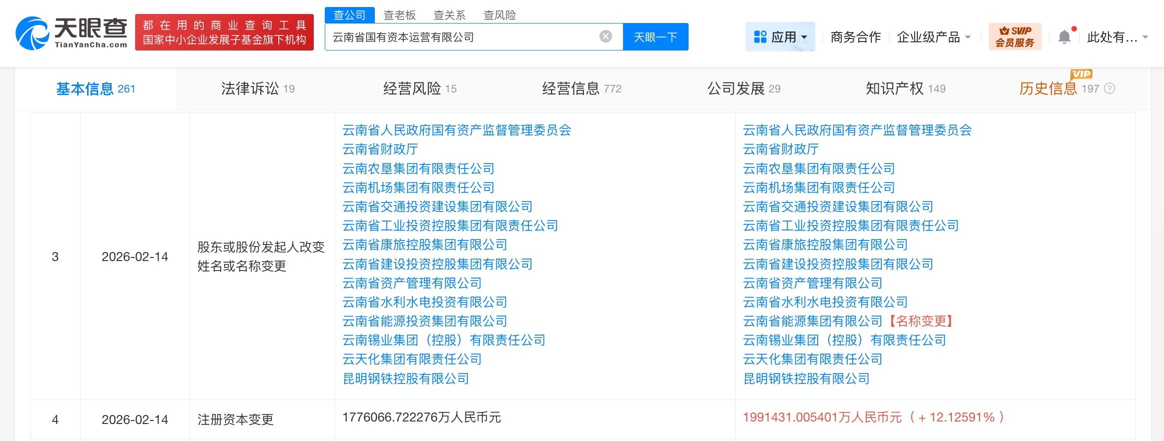Image resolution: width=1164 pixels, height=441 pixels.
Task: Open 云南省财政厅 in before-change column
Action: 380,149
